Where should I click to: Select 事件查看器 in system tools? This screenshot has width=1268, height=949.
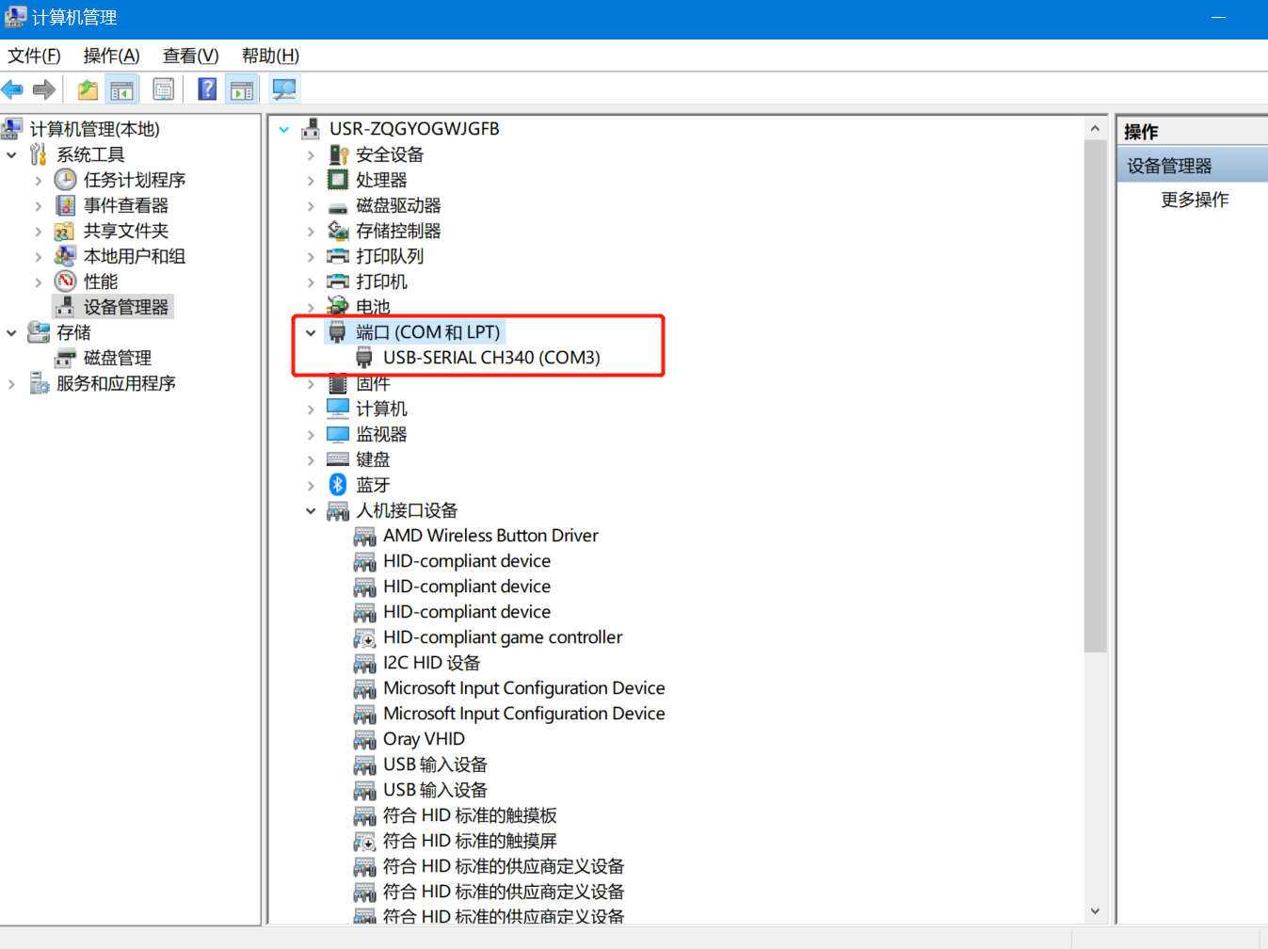125,205
